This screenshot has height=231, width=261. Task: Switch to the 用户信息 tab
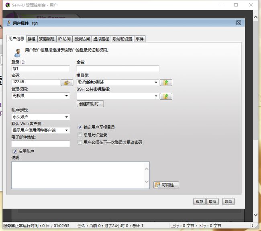(x=16, y=39)
